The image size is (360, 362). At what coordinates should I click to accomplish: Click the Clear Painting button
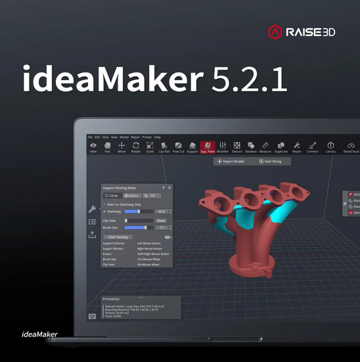pos(118,237)
